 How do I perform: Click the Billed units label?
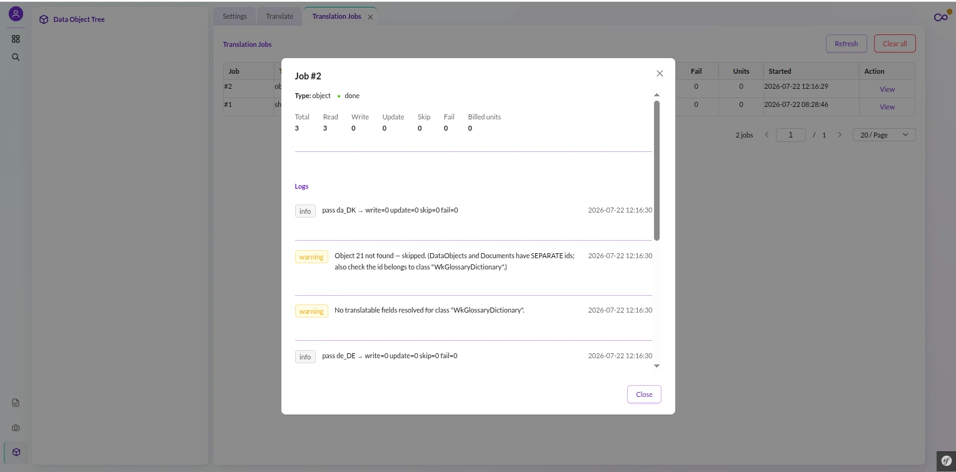tap(485, 117)
